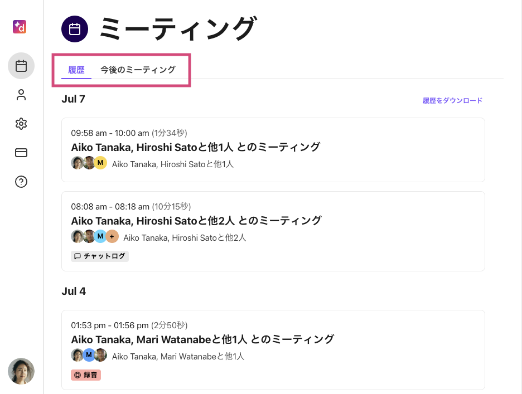
Task: Click the yellow M avatar in 09:58 meeting
Action: [100, 163]
